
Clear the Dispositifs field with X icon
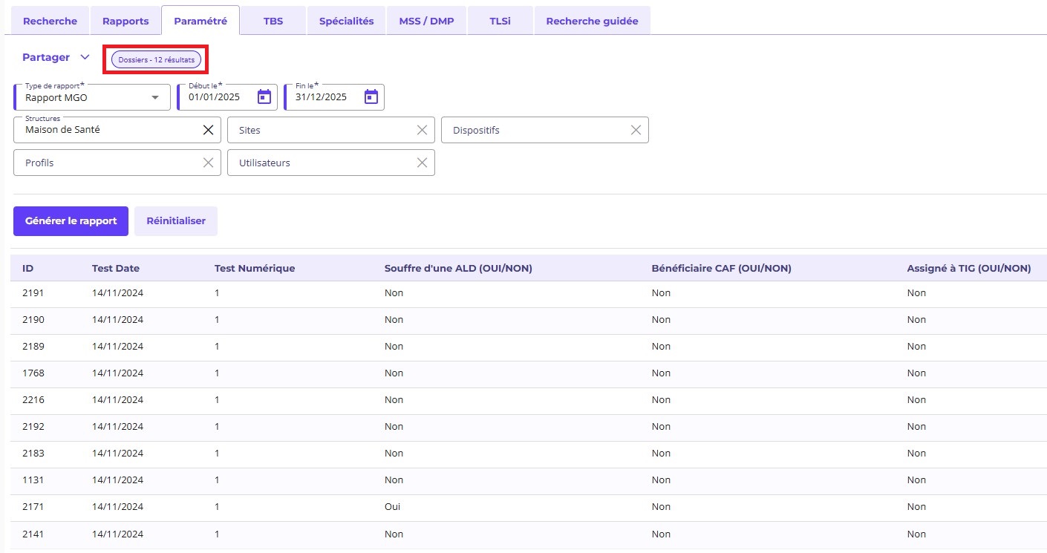point(636,130)
